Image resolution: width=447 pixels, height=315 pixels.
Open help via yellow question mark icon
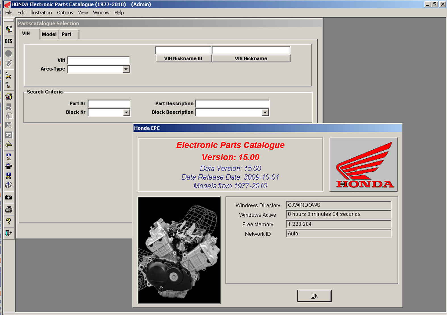click(9, 221)
